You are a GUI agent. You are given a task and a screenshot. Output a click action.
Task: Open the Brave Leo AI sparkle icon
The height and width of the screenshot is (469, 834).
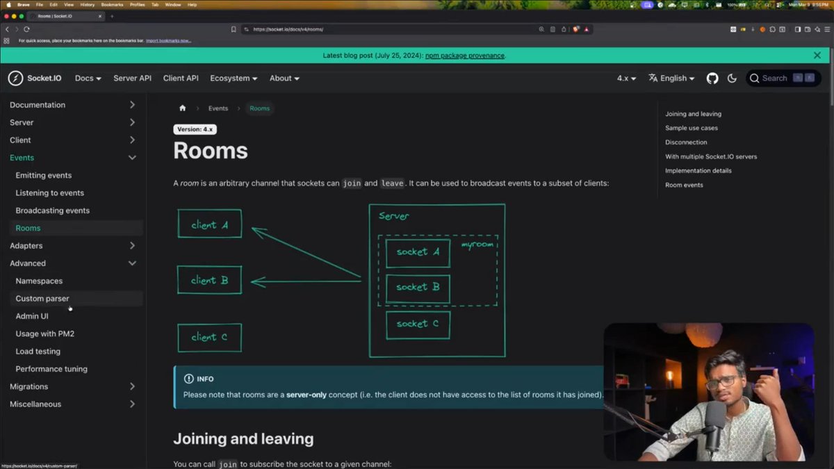[817, 29]
